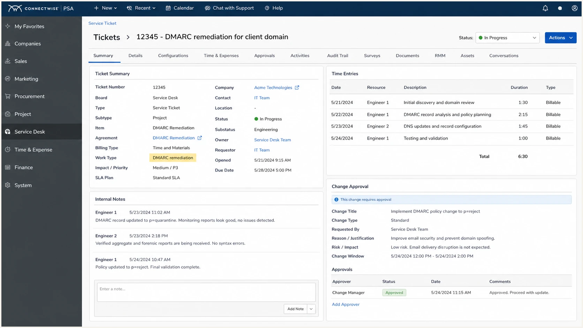Open the Service Desk Team owner link

tap(272, 140)
